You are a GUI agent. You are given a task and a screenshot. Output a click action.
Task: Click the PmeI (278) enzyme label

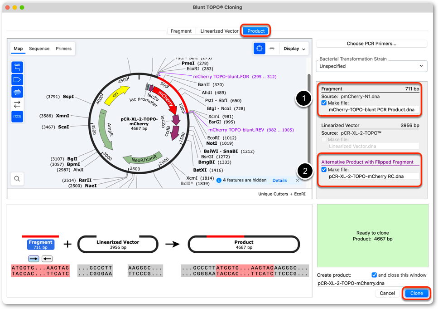coord(195,63)
